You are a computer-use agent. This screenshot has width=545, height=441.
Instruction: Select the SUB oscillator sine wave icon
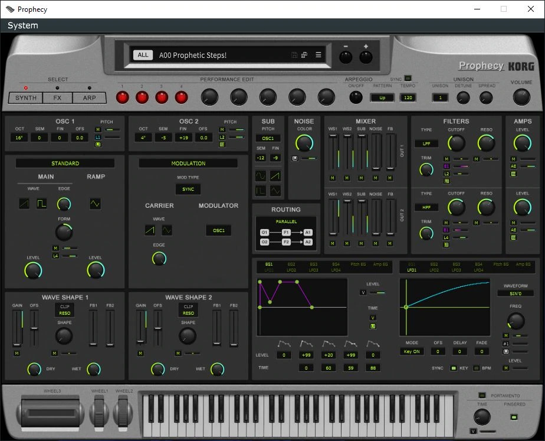click(261, 176)
